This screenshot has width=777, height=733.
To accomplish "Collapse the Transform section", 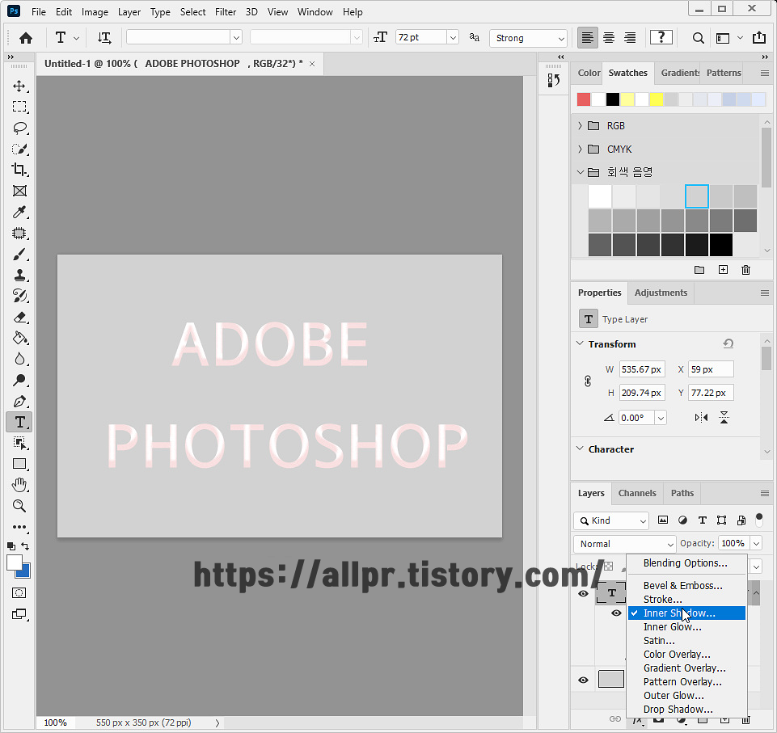I will pos(580,343).
